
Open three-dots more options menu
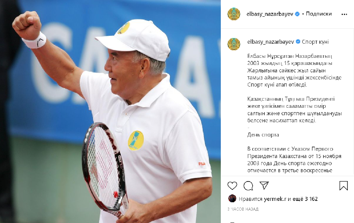(x=344, y=14)
